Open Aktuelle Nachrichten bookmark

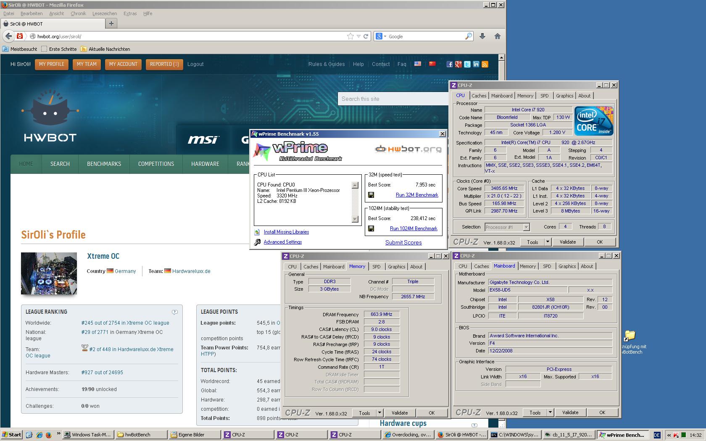[105, 49]
